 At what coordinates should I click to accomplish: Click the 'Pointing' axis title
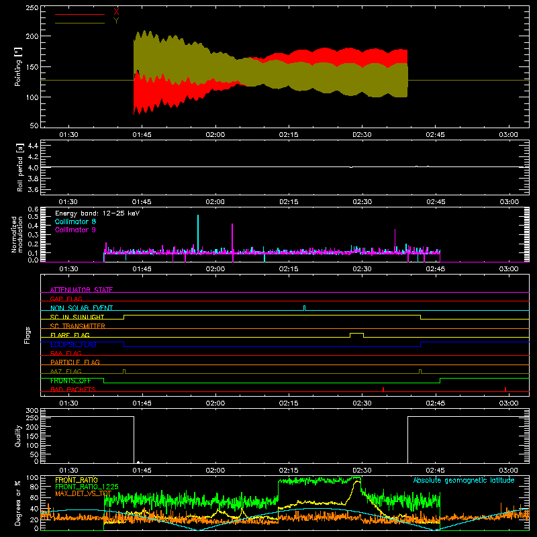click(x=18, y=66)
